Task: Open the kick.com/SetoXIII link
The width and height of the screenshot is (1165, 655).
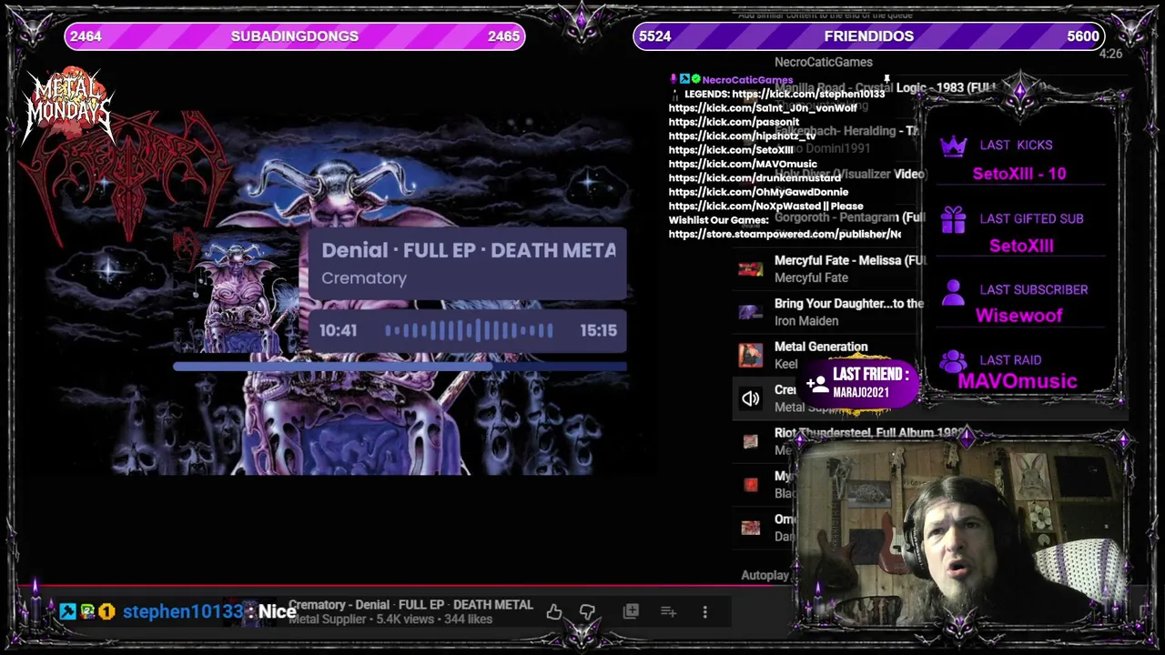Action: click(x=731, y=150)
